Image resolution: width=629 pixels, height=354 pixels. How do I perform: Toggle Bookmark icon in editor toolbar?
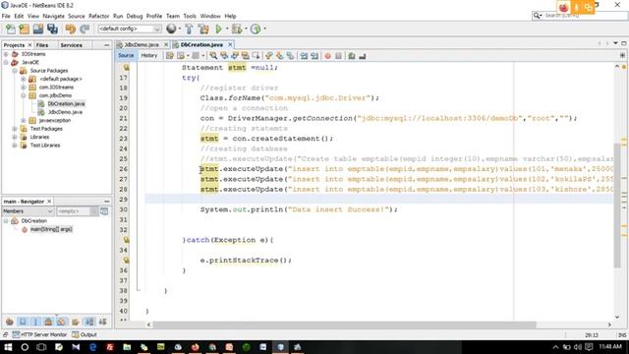[x=290, y=56]
